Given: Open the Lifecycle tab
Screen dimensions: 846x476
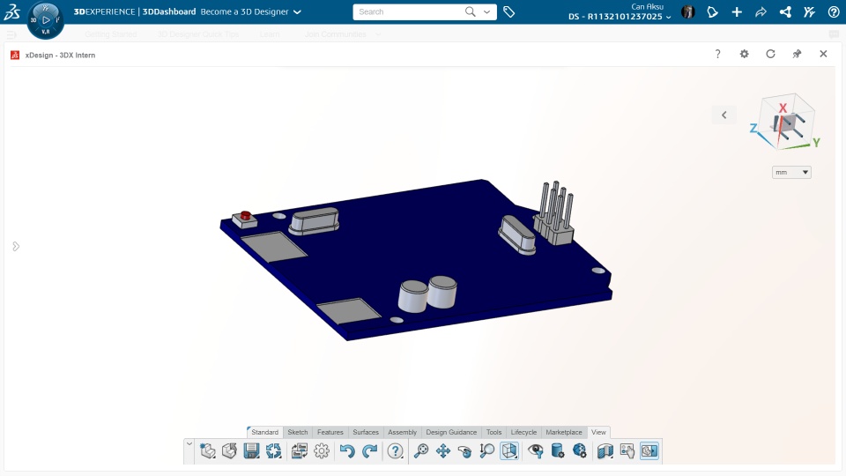Looking at the screenshot, I should pos(523,432).
